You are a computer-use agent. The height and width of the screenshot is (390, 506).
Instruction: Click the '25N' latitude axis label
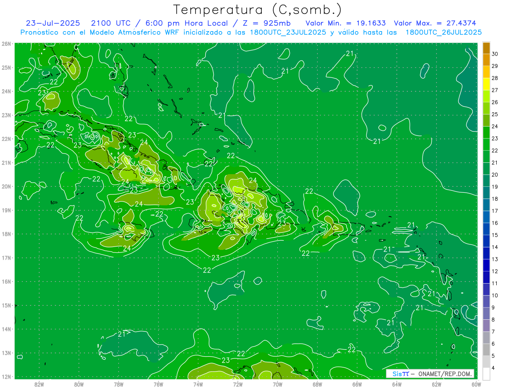(6, 67)
